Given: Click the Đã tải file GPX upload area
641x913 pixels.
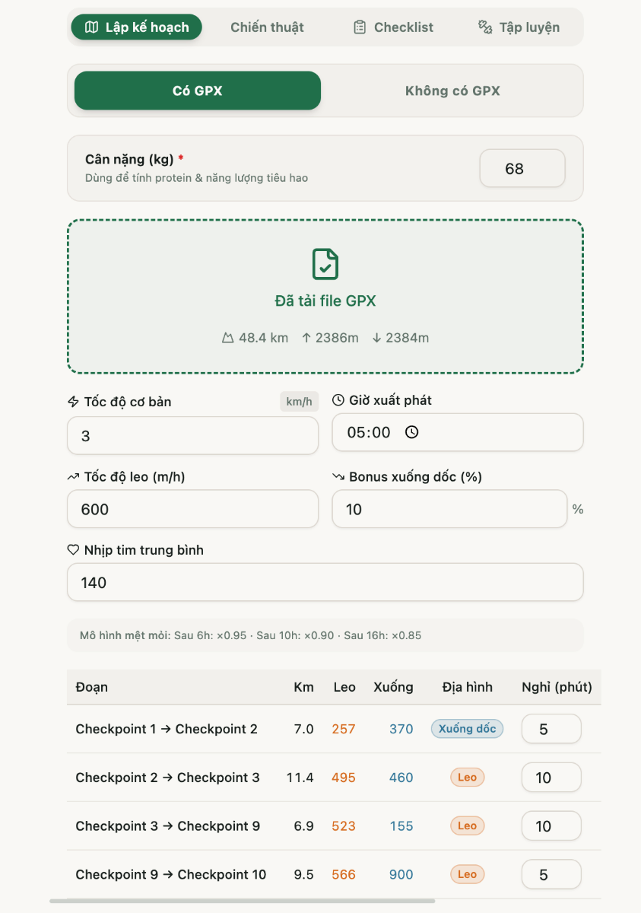Looking at the screenshot, I should point(325,297).
